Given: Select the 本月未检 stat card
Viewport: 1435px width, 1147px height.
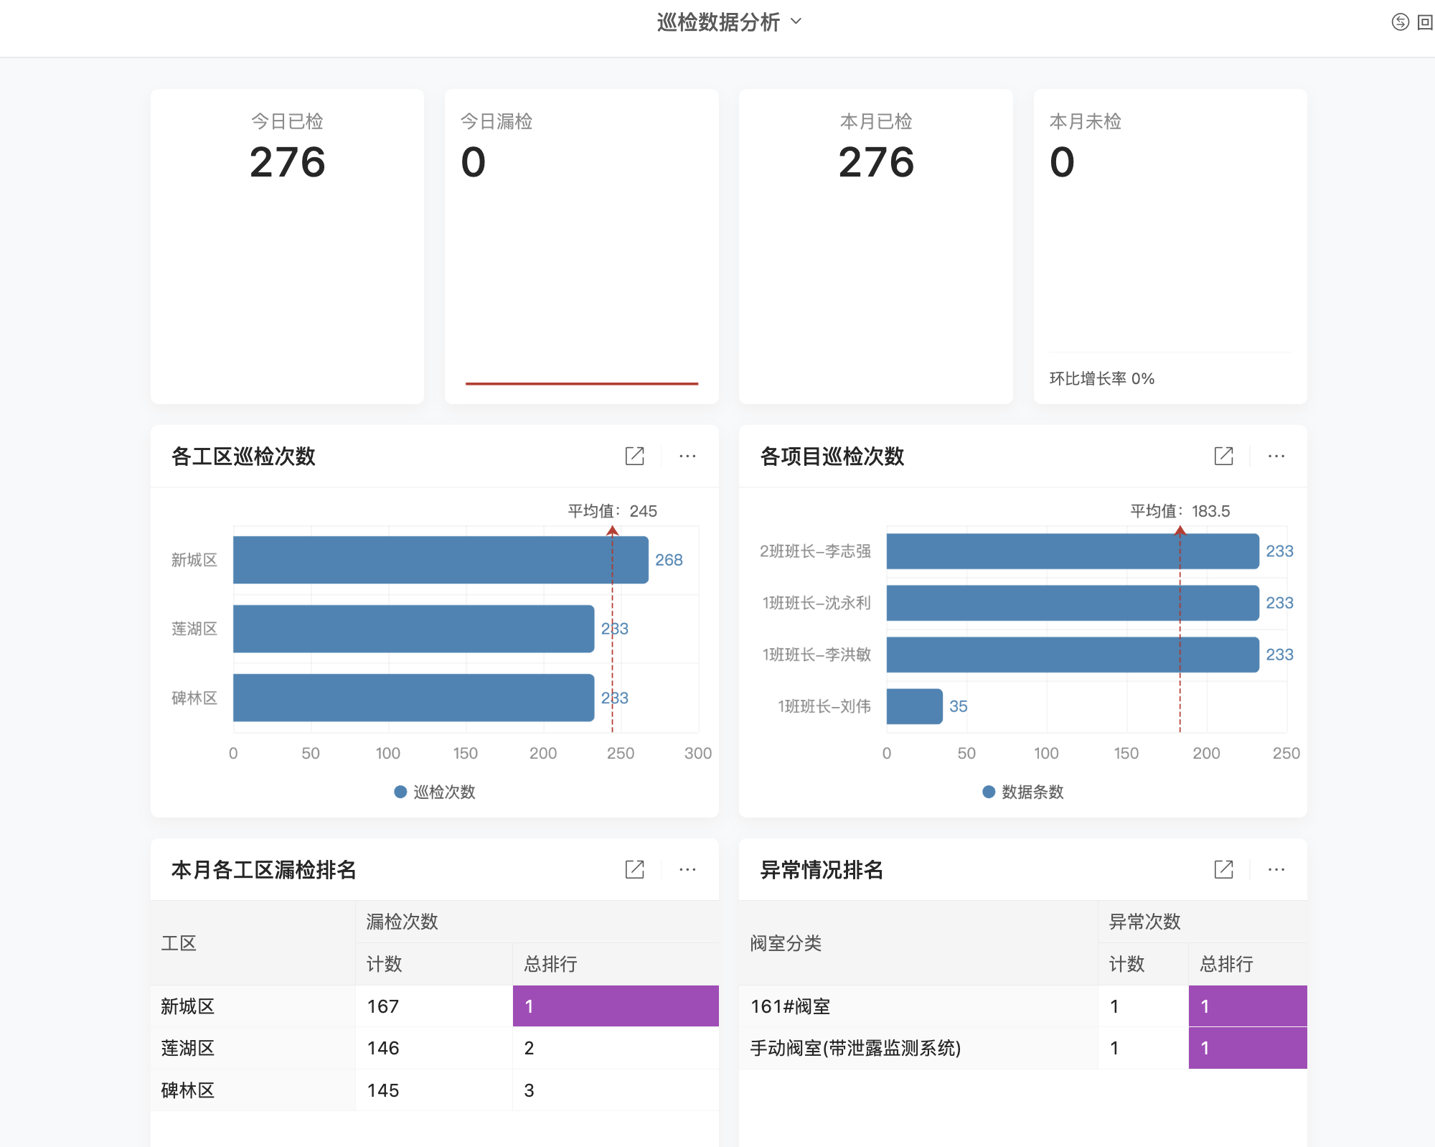Looking at the screenshot, I should [1170, 245].
